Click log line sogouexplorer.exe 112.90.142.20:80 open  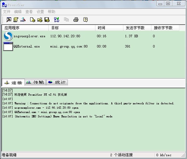[x=40, y=108]
